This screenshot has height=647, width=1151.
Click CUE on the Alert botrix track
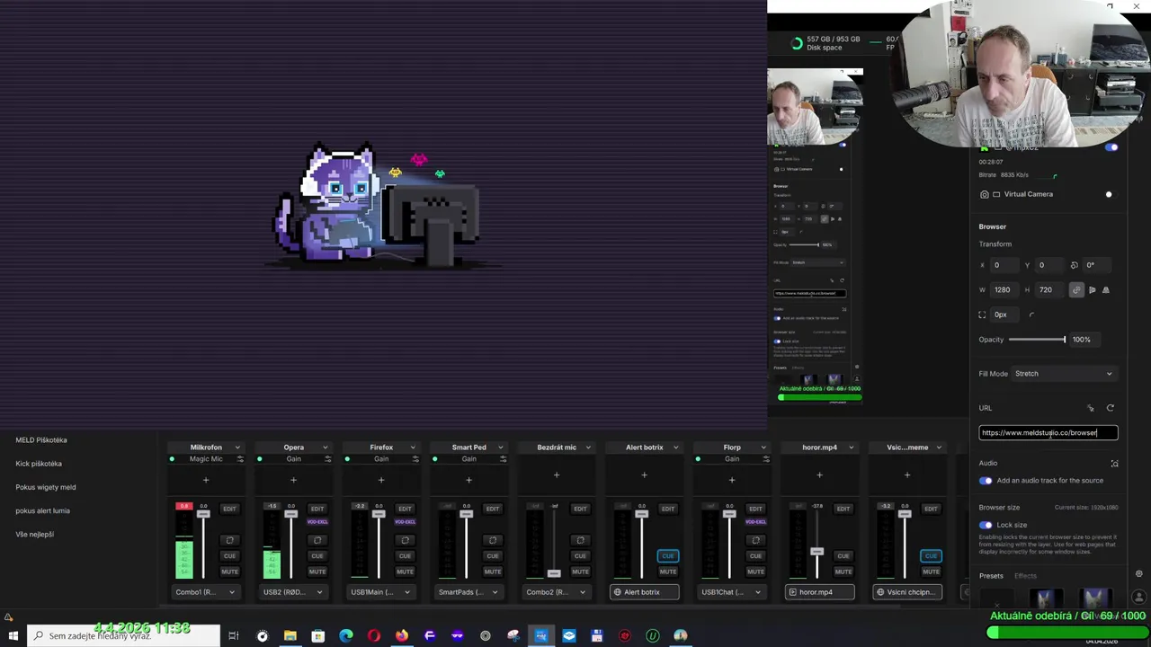click(x=668, y=555)
